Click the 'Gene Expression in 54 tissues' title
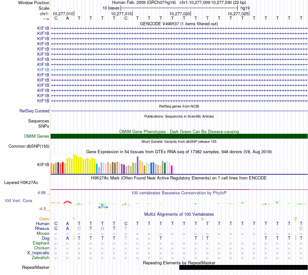Viewport: 308px width, 275px height. tap(179, 152)
